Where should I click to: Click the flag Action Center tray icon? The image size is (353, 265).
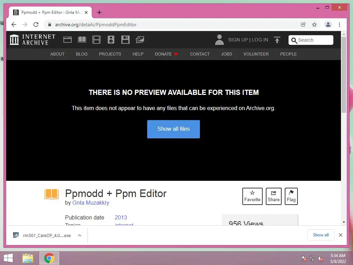pyautogui.click(x=304, y=258)
